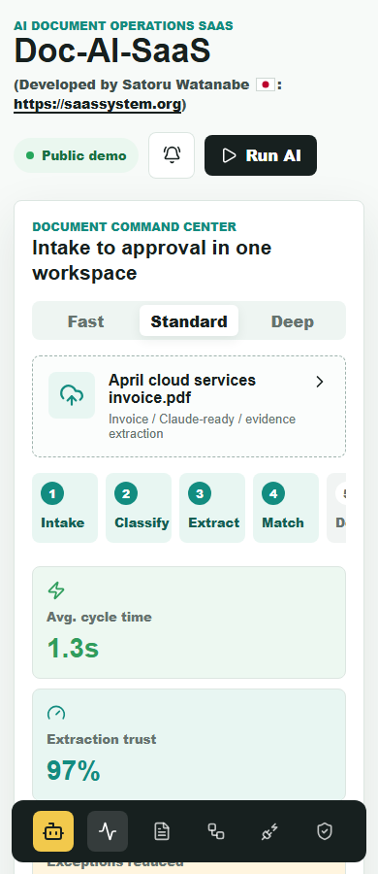Open step 2 Classify
The width and height of the screenshot is (378, 874).
click(x=139, y=508)
